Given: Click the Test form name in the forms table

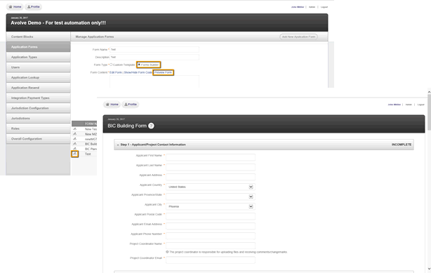Looking at the screenshot, I should 88,154.
